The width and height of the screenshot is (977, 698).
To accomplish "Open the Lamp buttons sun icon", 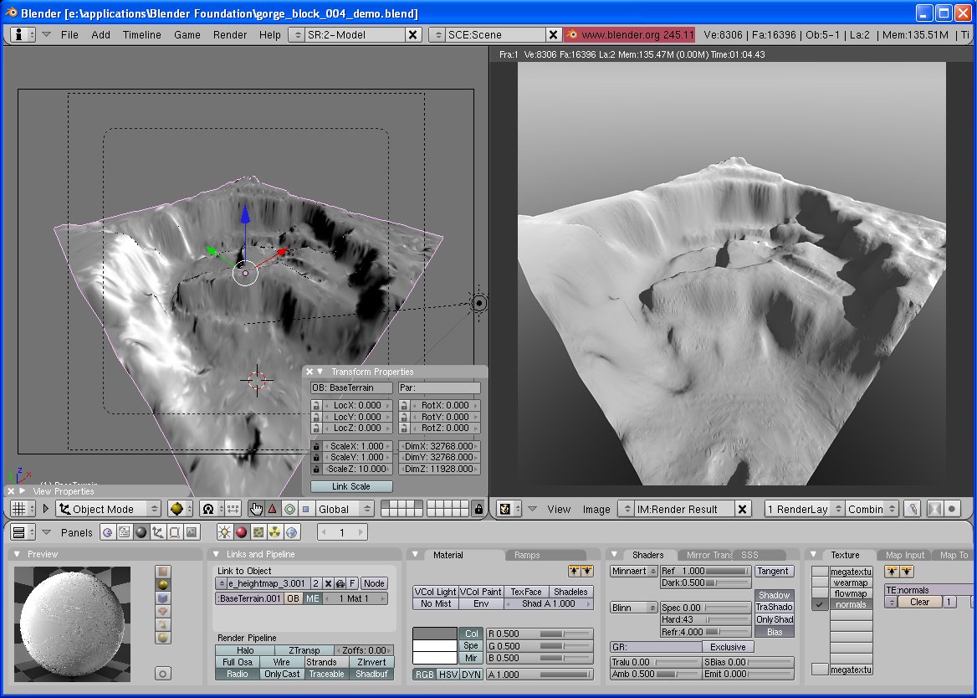I will tap(224, 532).
